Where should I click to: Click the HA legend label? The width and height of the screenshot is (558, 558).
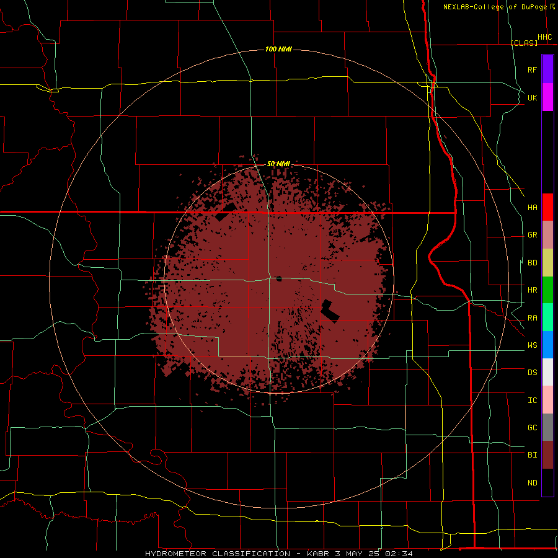[533, 208]
